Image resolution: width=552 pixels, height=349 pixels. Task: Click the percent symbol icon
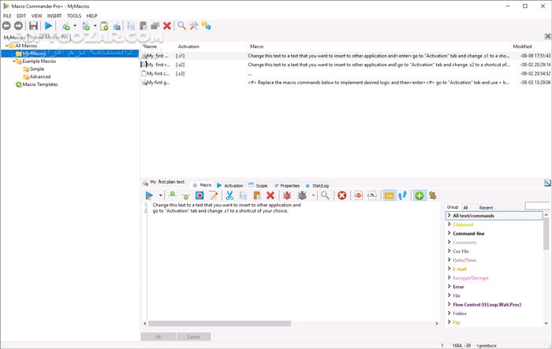point(433,195)
